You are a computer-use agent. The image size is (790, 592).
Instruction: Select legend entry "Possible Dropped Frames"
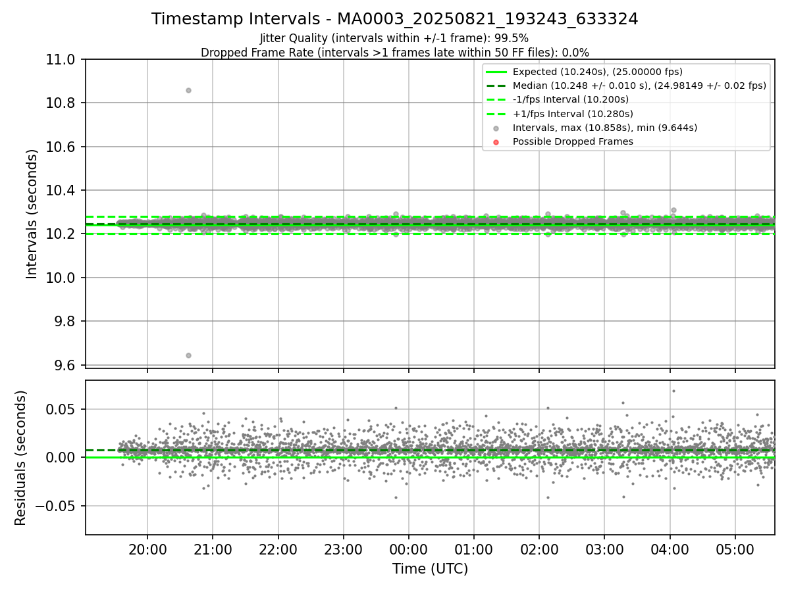point(573,141)
